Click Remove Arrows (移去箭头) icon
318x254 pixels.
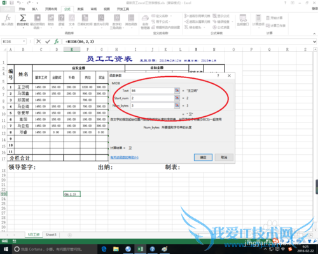(186, 27)
